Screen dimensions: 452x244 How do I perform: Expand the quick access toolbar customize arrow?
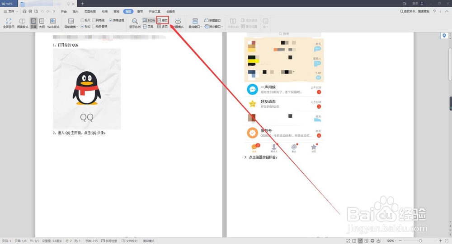54,12
